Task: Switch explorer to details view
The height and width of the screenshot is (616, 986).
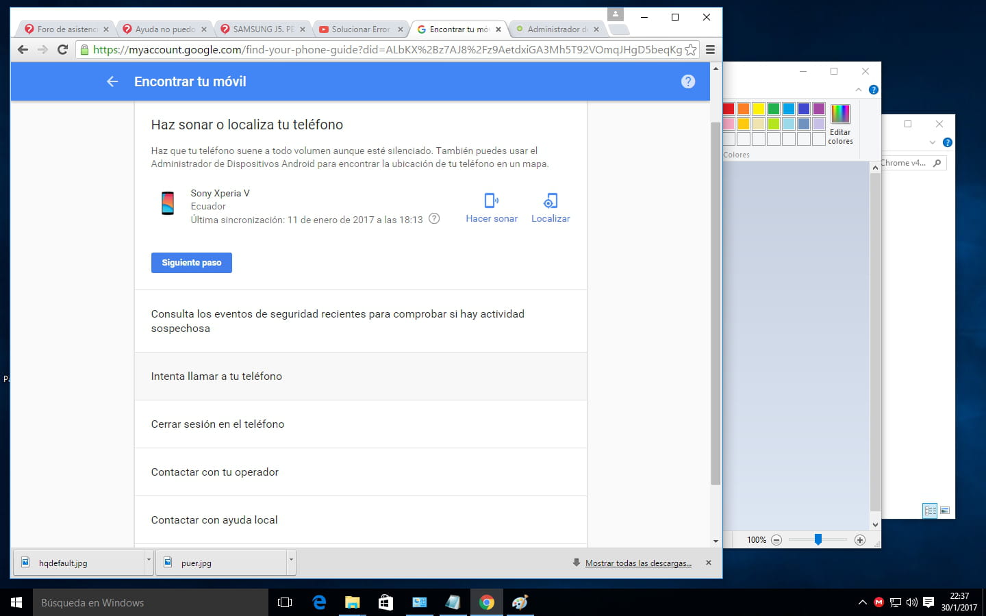Action: pyautogui.click(x=930, y=511)
